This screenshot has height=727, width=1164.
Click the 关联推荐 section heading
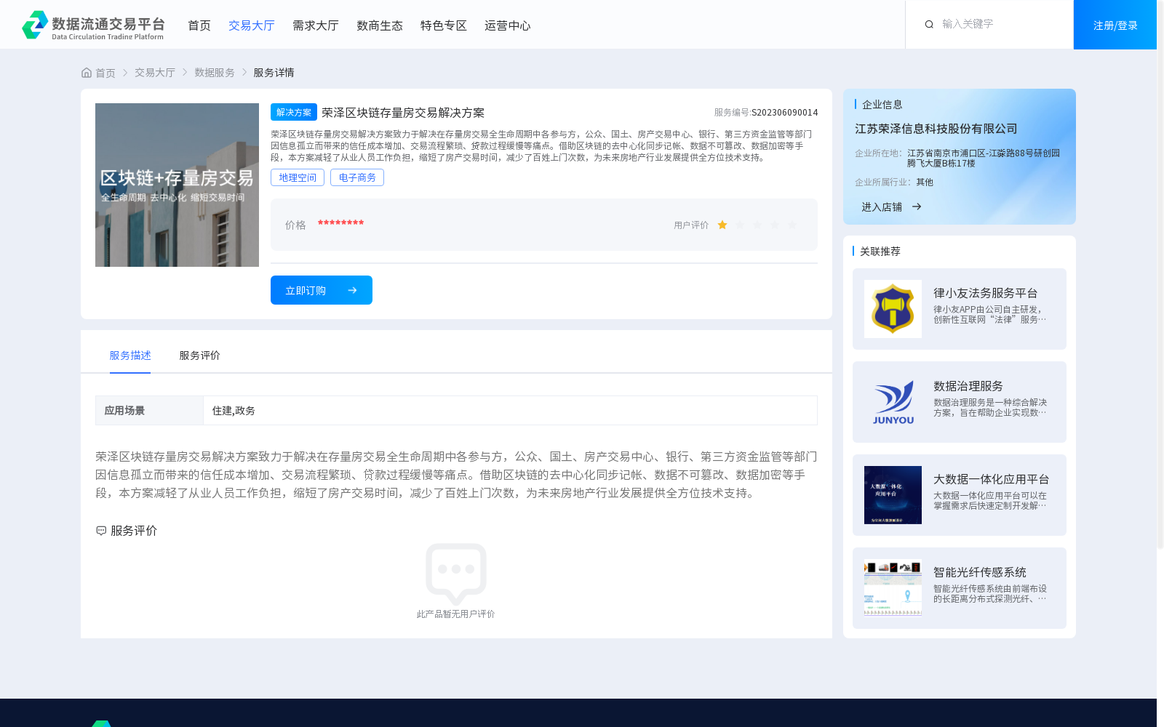[880, 252]
